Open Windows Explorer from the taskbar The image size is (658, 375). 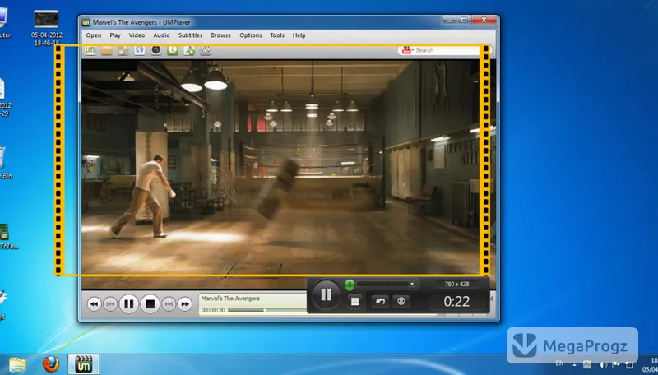pos(17,364)
